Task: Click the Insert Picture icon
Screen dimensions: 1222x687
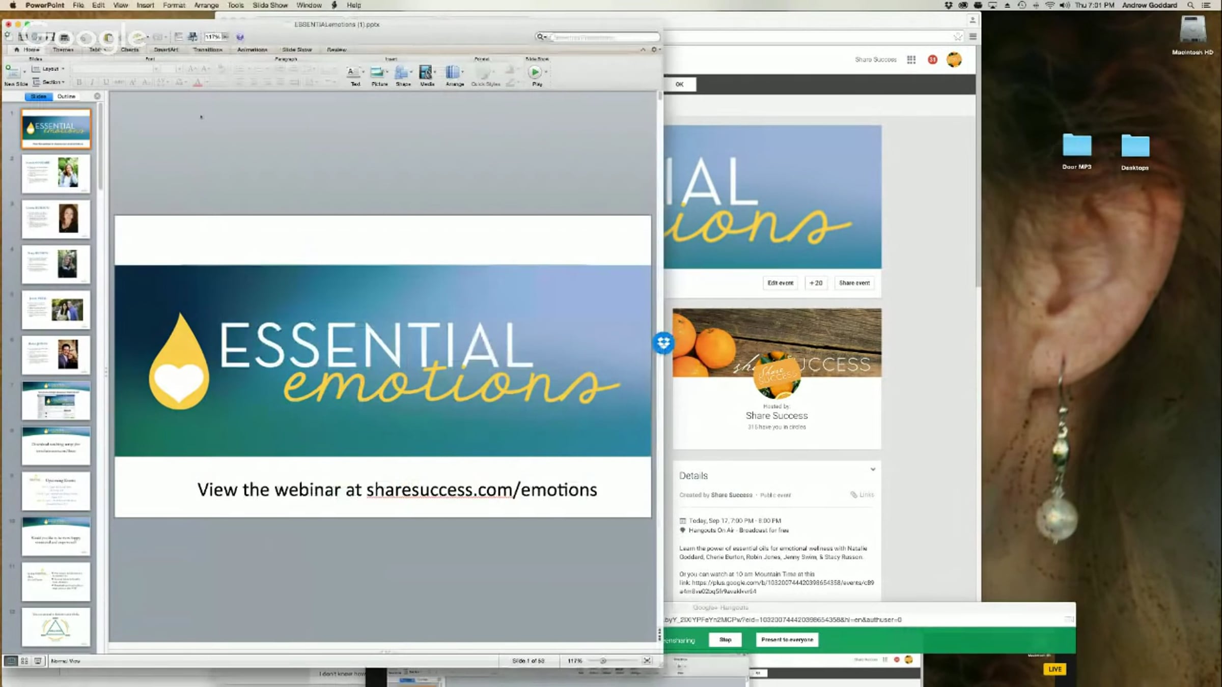Action: tap(377, 72)
